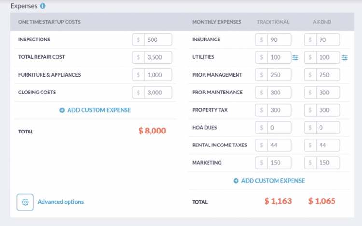The image size is (362, 226).
Task: Click the Expenses info icon
Action: (x=43, y=6)
